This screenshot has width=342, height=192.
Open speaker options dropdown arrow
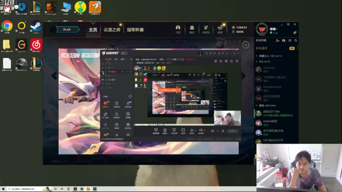(205, 131)
